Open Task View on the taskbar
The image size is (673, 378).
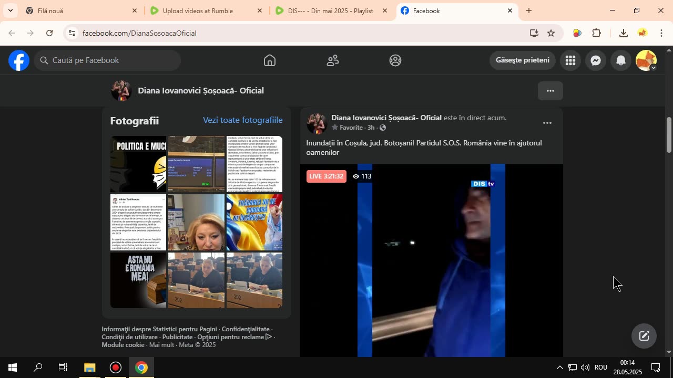point(63,367)
